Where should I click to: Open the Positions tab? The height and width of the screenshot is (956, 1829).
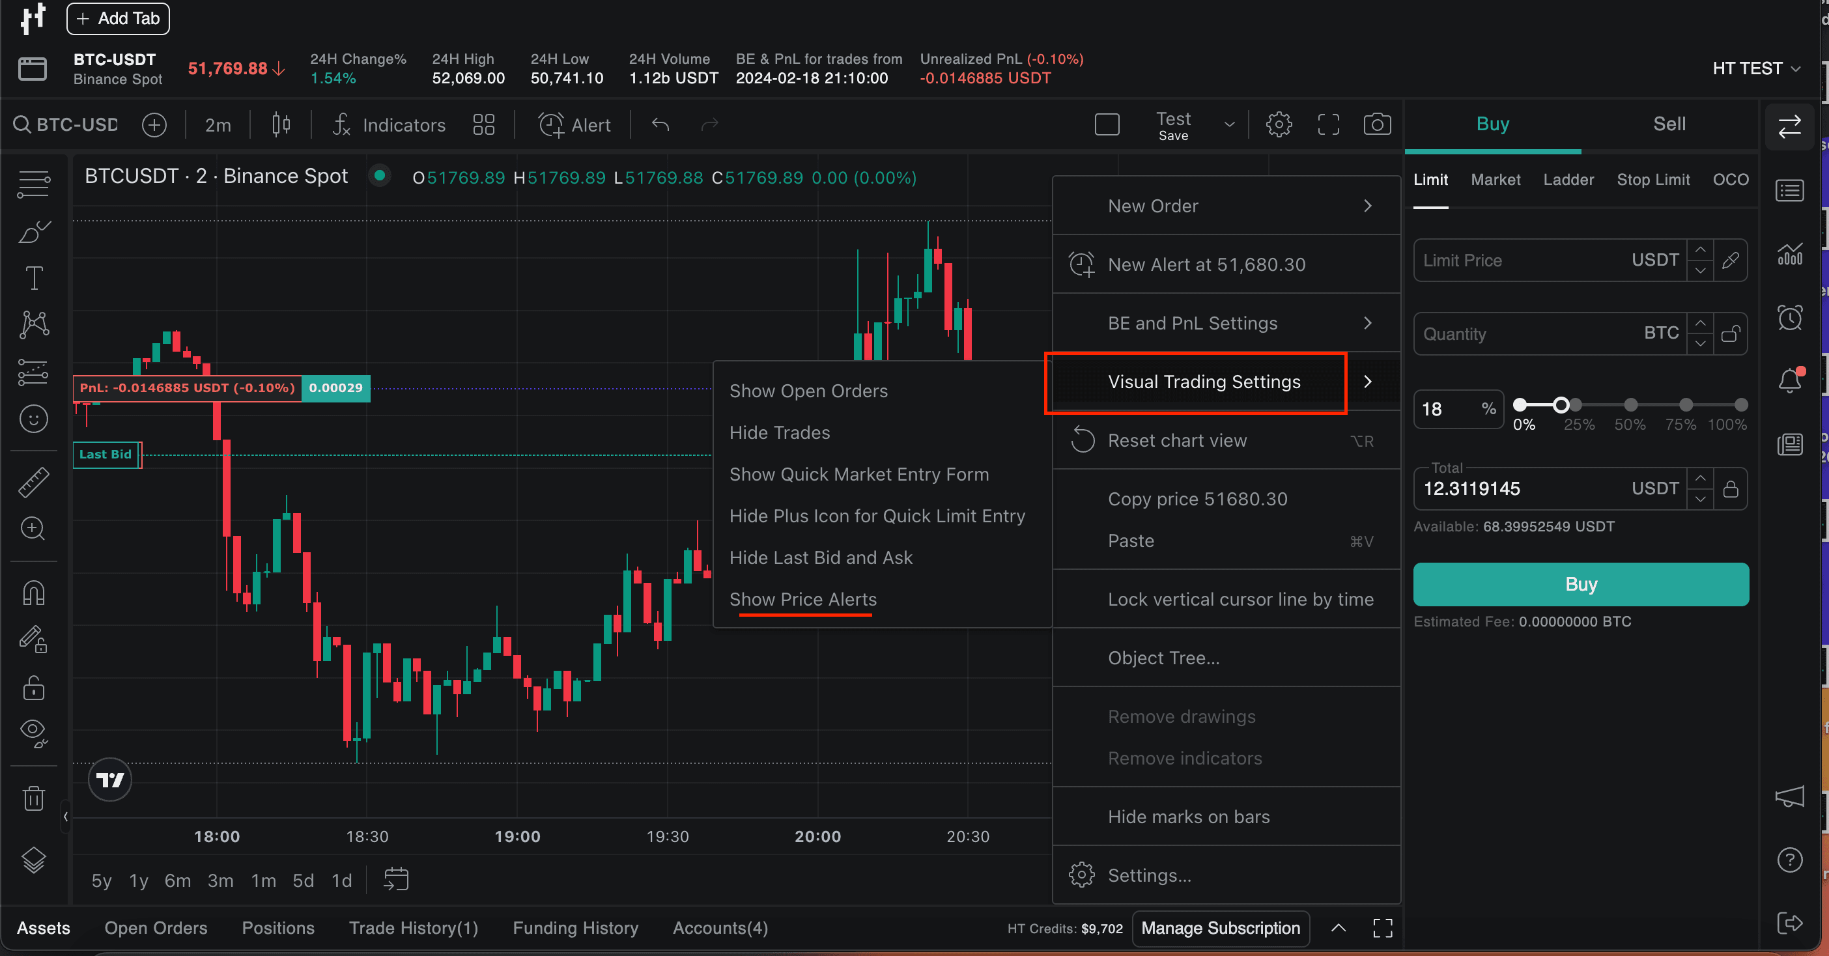tap(278, 927)
